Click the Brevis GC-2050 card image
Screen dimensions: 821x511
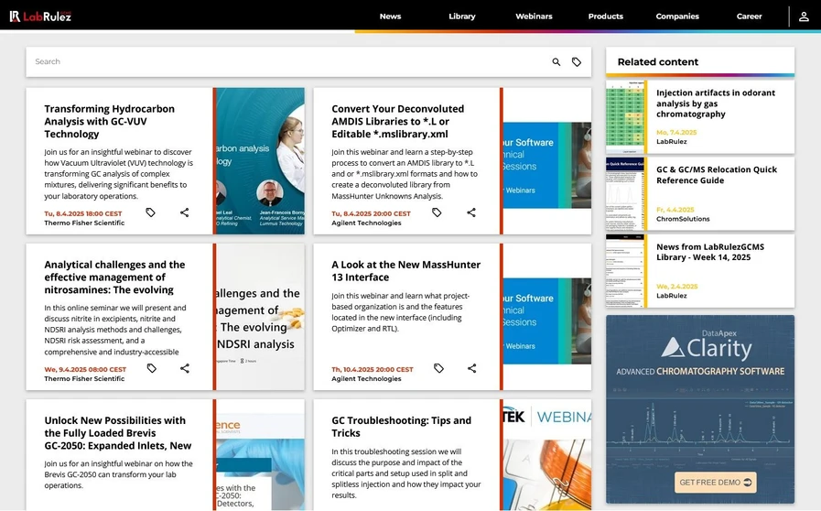coord(260,455)
